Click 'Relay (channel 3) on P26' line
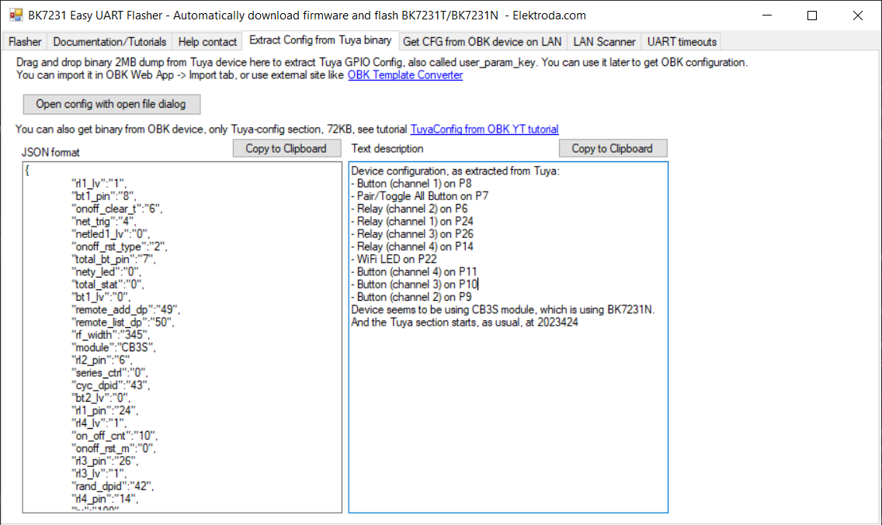The image size is (882, 525). click(412, 234)
